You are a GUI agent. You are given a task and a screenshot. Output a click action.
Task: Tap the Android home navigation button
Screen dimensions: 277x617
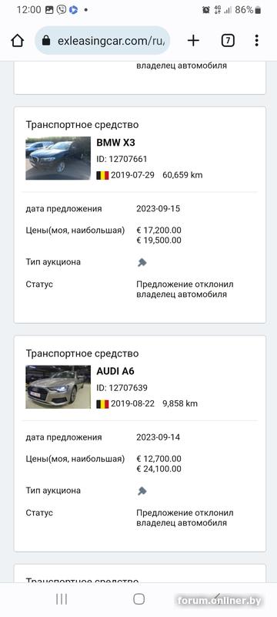click(139, 599)
